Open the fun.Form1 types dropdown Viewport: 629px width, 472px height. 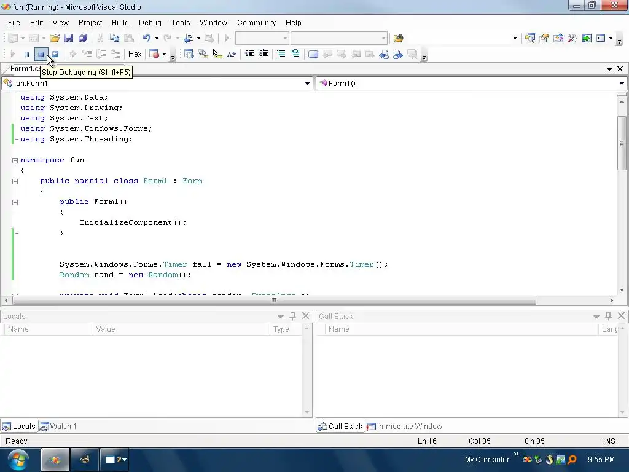click(x=307, y=84)
